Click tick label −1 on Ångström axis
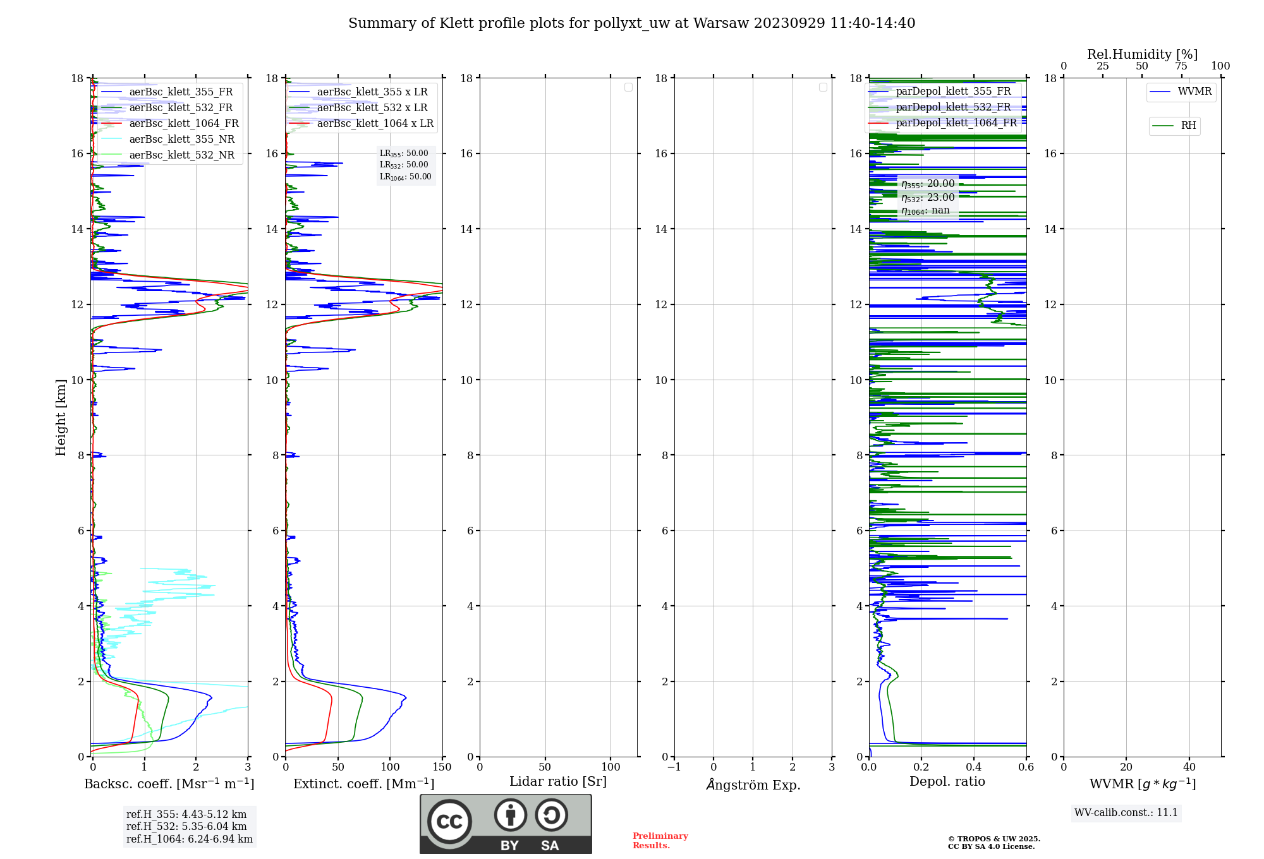Viewport: 1264px width, 859px height. click(674, 767)
